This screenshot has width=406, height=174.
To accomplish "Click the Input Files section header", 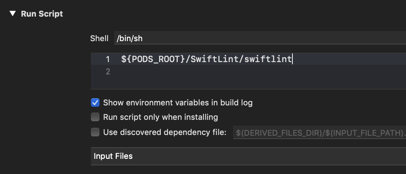I will click(248, 156).
